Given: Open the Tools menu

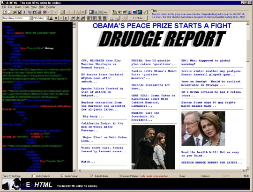Looking at the screenshot, I should [26, 7].
